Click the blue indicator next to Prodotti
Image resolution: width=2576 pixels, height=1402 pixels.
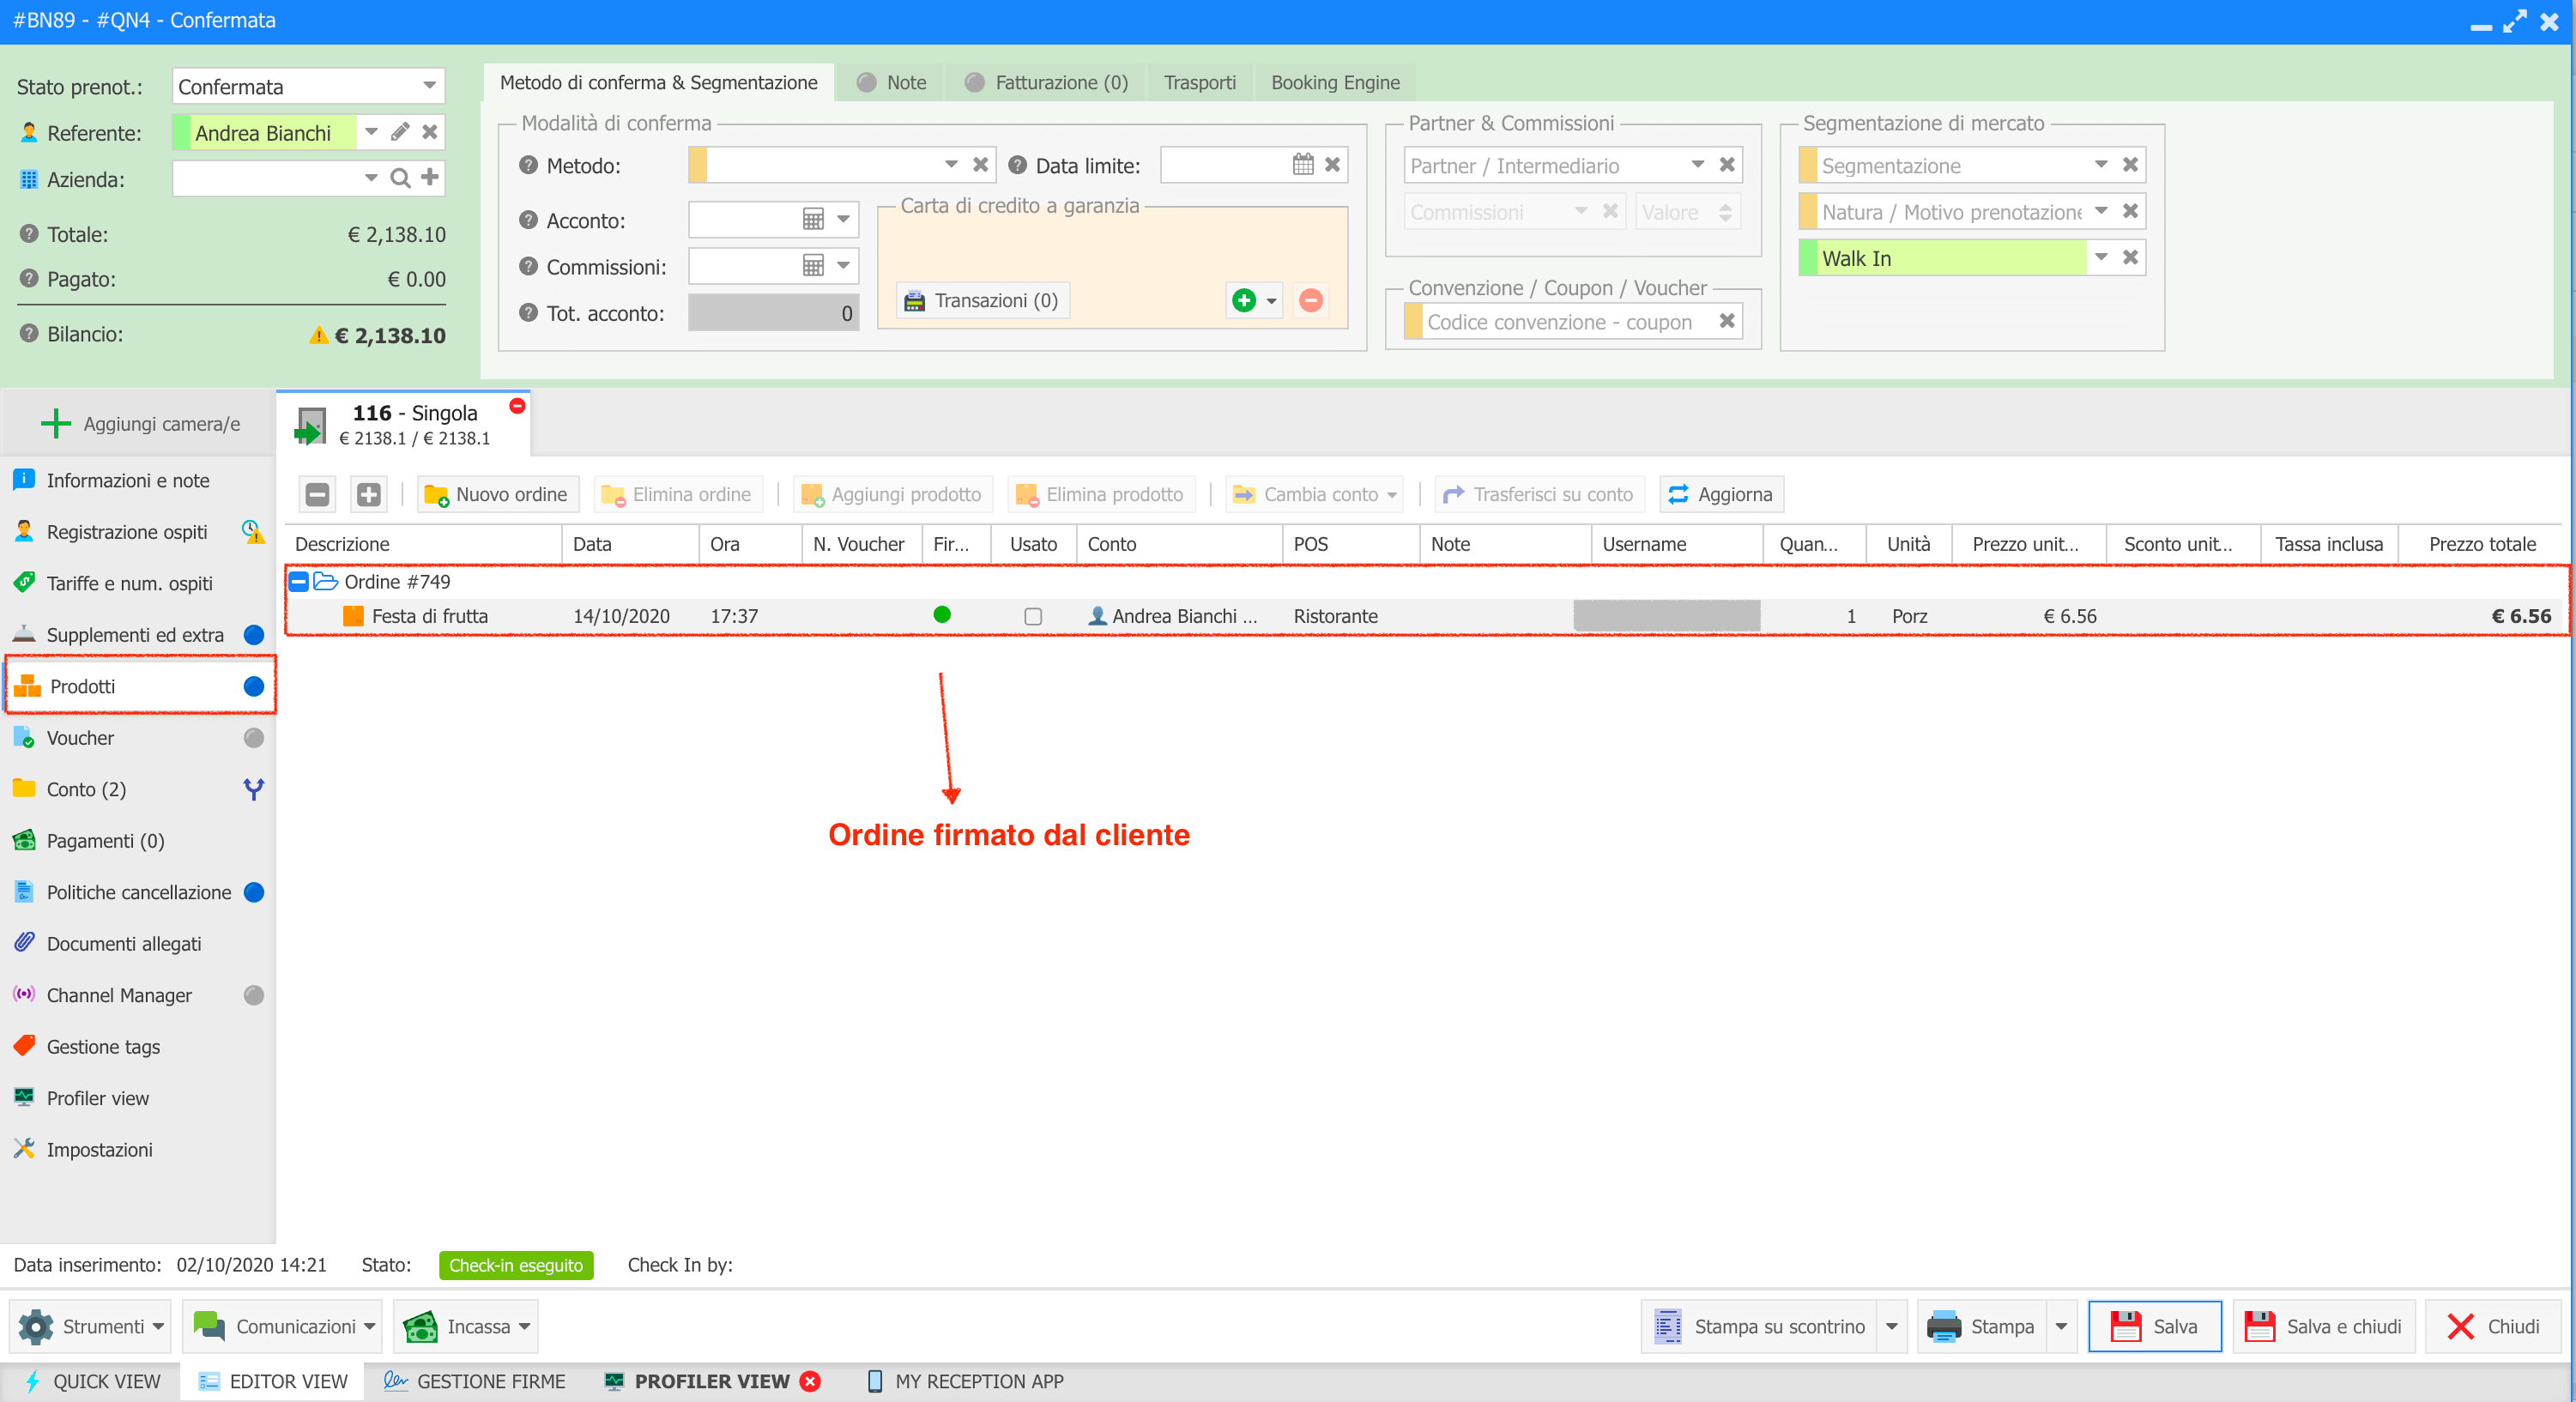tap(254, 686)
